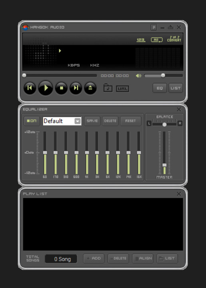Image resolution: width=206 pixels, height=288 pixels.
Task: Click the SAVE preset button
Action: [92, 121]
